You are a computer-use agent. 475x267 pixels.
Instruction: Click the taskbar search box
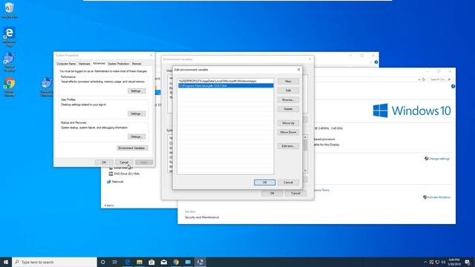(54, 262)
